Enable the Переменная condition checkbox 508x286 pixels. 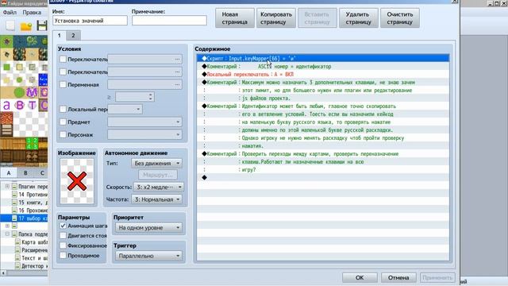[x=63, y=85]
